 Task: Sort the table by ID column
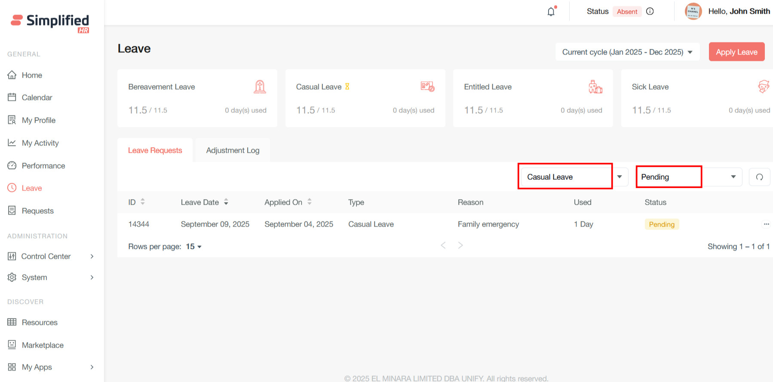tap(143, 202)
